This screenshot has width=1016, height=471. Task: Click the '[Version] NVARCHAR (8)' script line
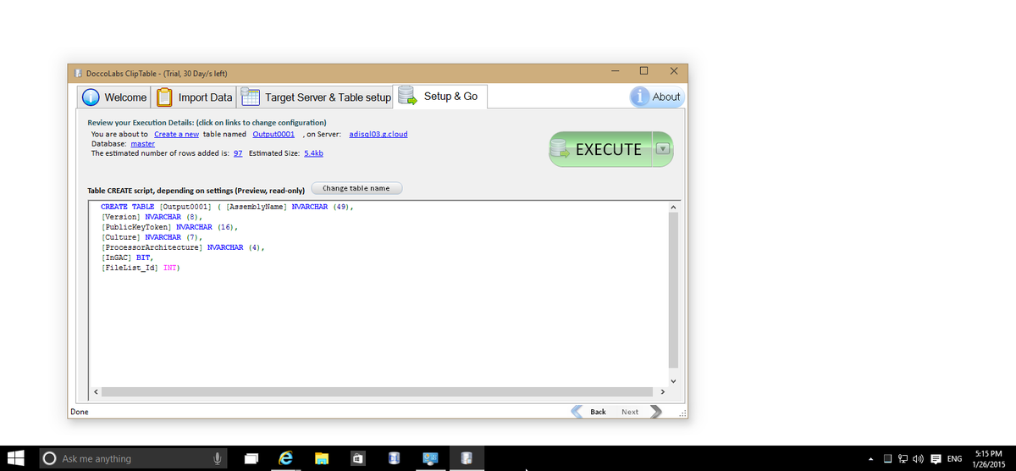click(152, 217)
